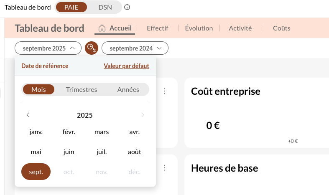Click the Valeur par défaut link

(126, 66)
